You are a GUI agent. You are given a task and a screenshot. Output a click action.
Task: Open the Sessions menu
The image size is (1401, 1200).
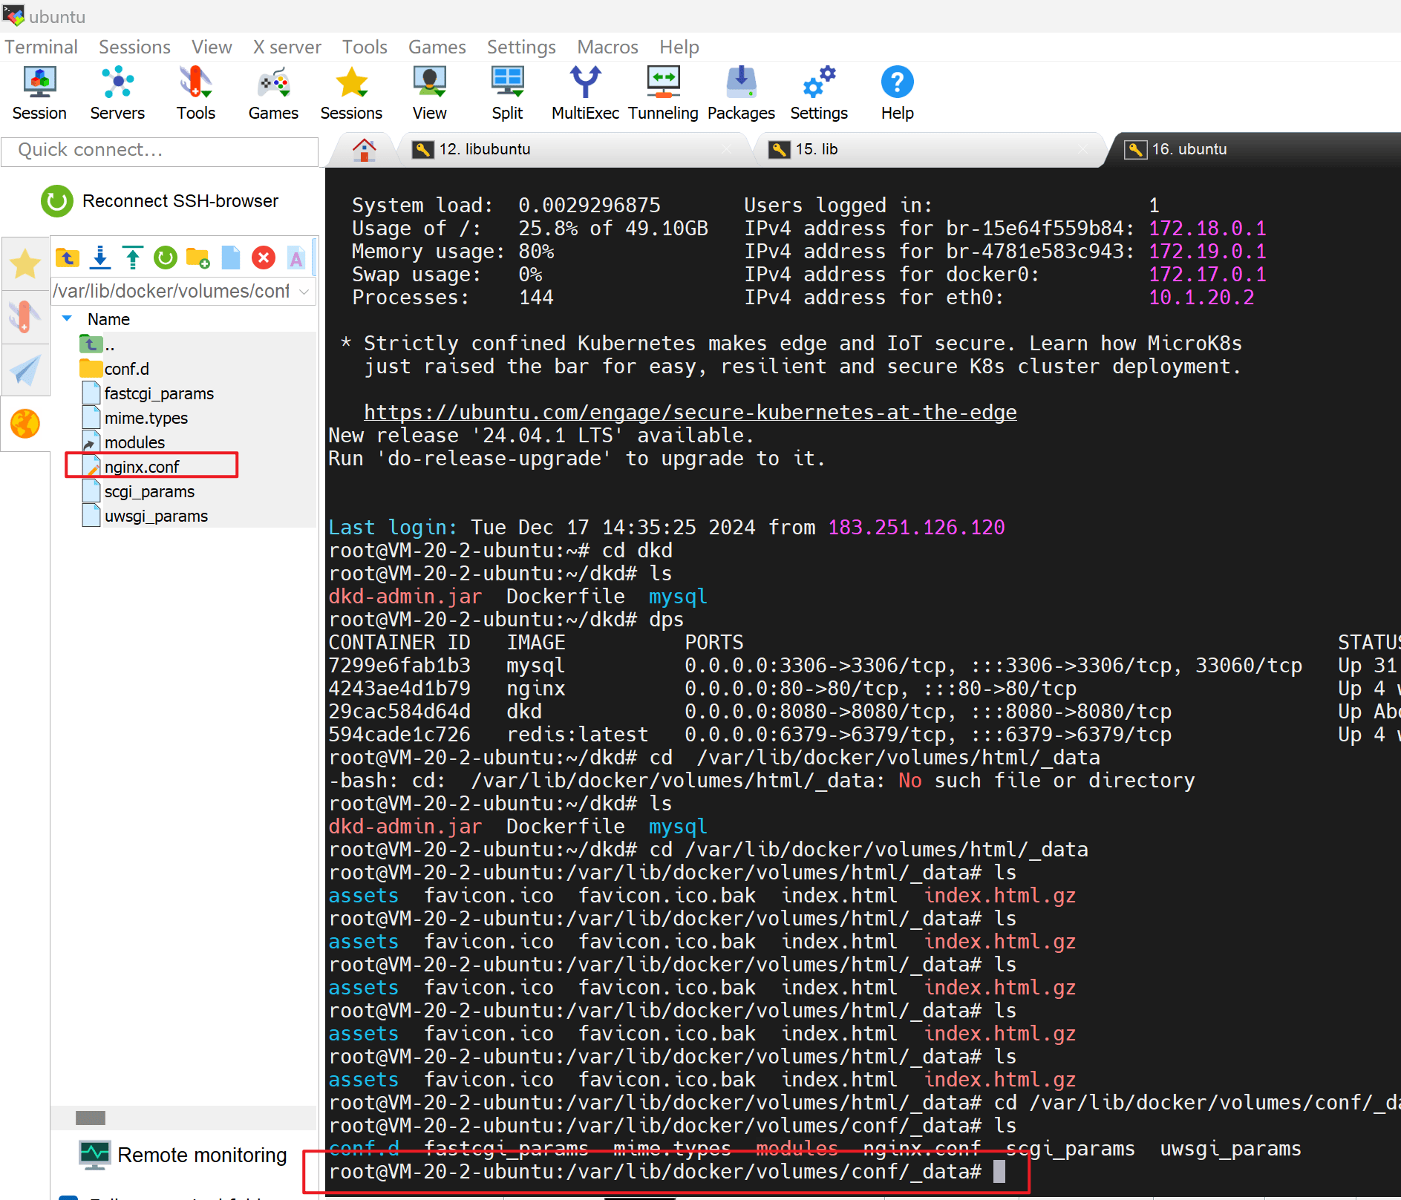134,47
